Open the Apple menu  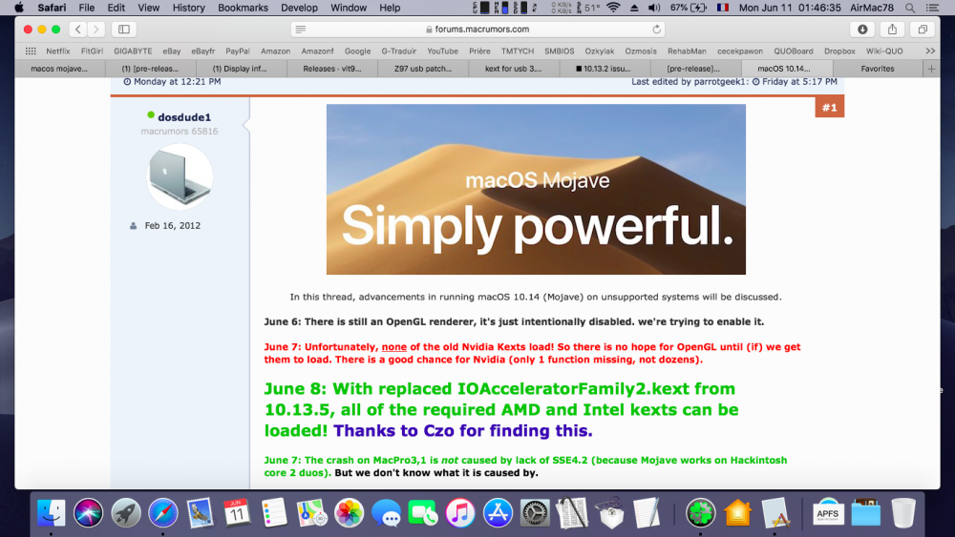tap(19, 8)
